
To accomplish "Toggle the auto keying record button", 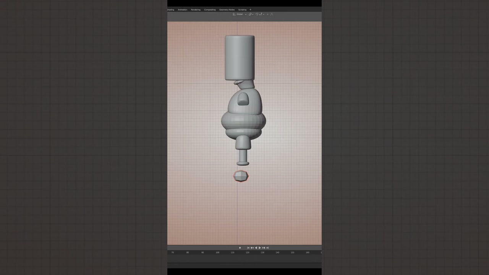I will 240,248.
